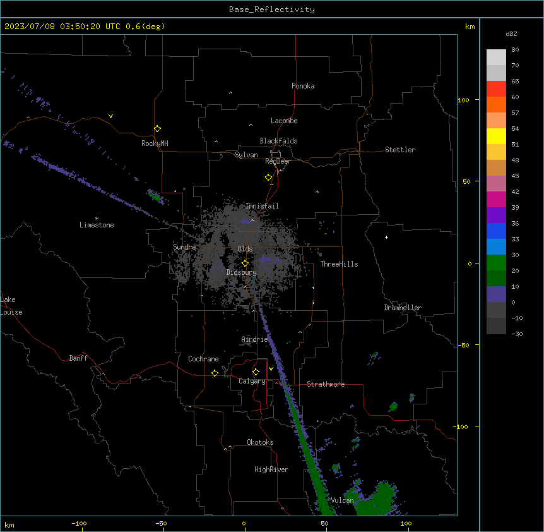Click the Limestone label
Screen dimensions: 544x532
[97, 225]
